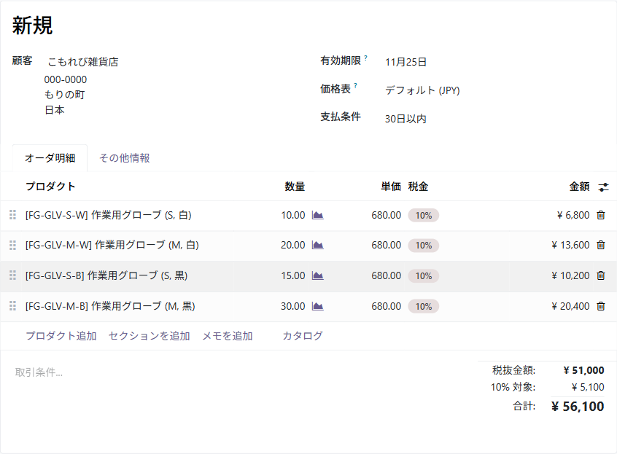Select product [FG-GLV-S-W] 作業用グローブ (S, 白)
The width and height of the screenshot is (617, 454).
(x=108, y=215)
